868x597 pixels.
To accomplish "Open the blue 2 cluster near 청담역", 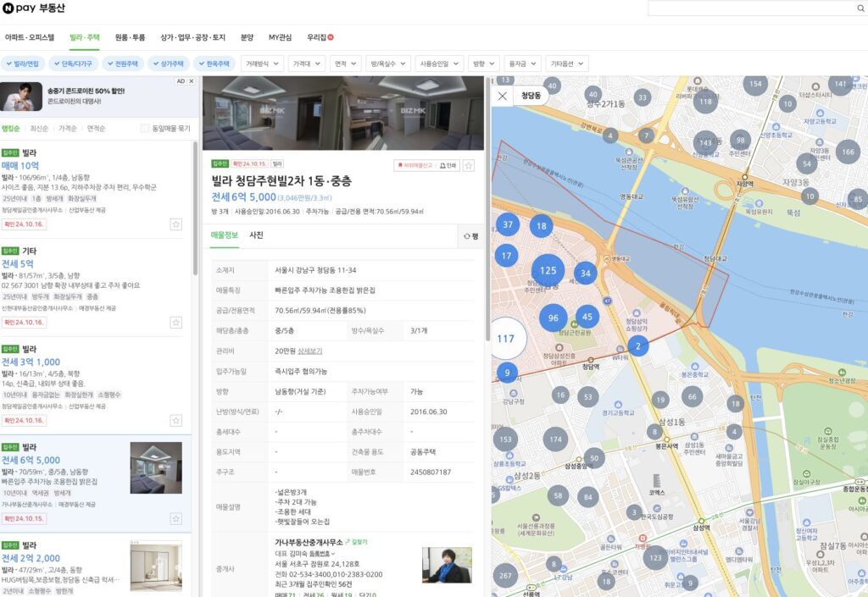I will point(637,346).
